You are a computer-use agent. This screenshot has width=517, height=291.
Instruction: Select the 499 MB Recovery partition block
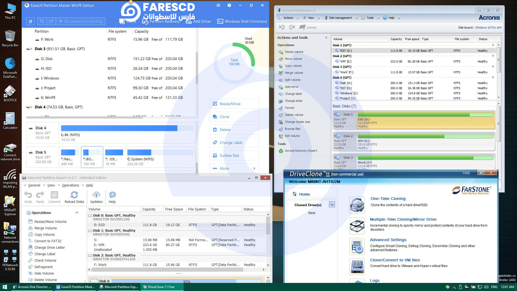click(69, 157)
